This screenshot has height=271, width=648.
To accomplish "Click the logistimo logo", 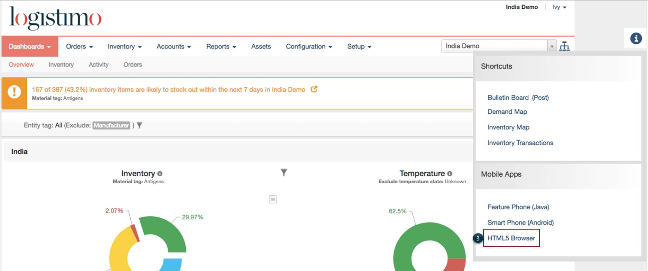I will point(56,18).
